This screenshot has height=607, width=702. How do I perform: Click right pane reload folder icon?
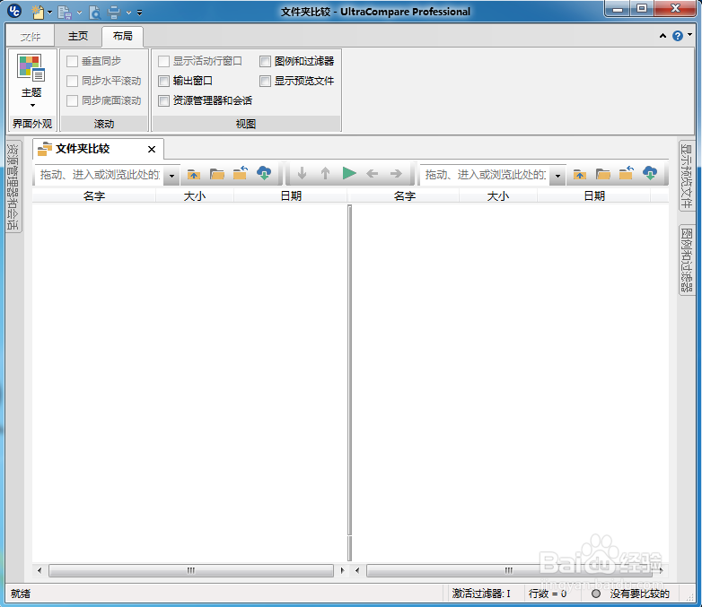(627, 173)
